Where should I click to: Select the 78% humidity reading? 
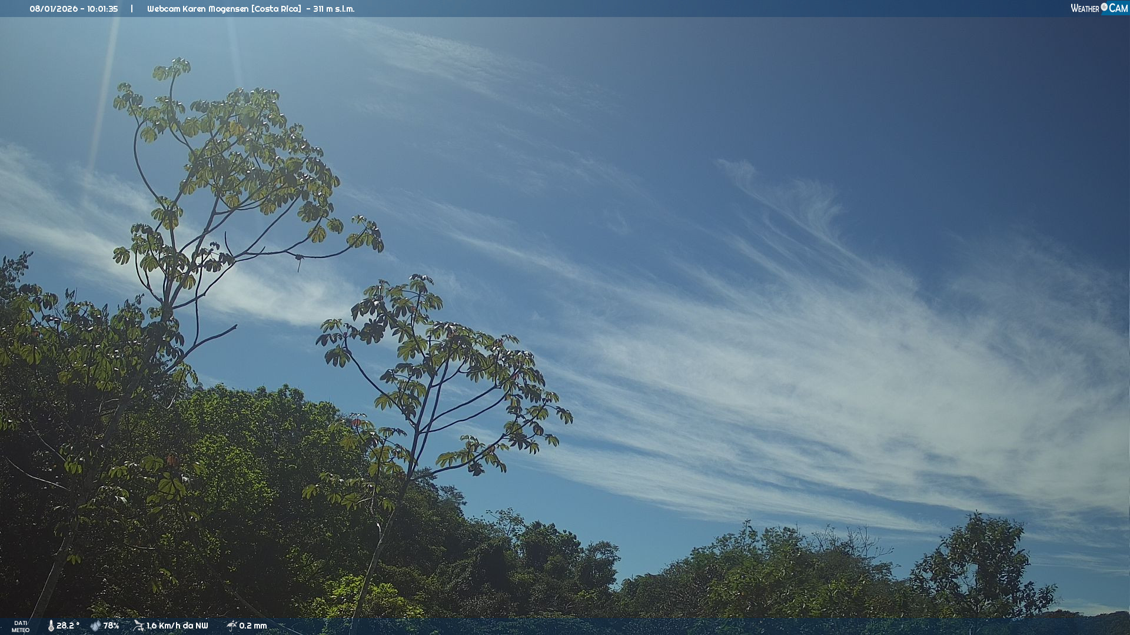pyautogui.click(x=111, y=626)
